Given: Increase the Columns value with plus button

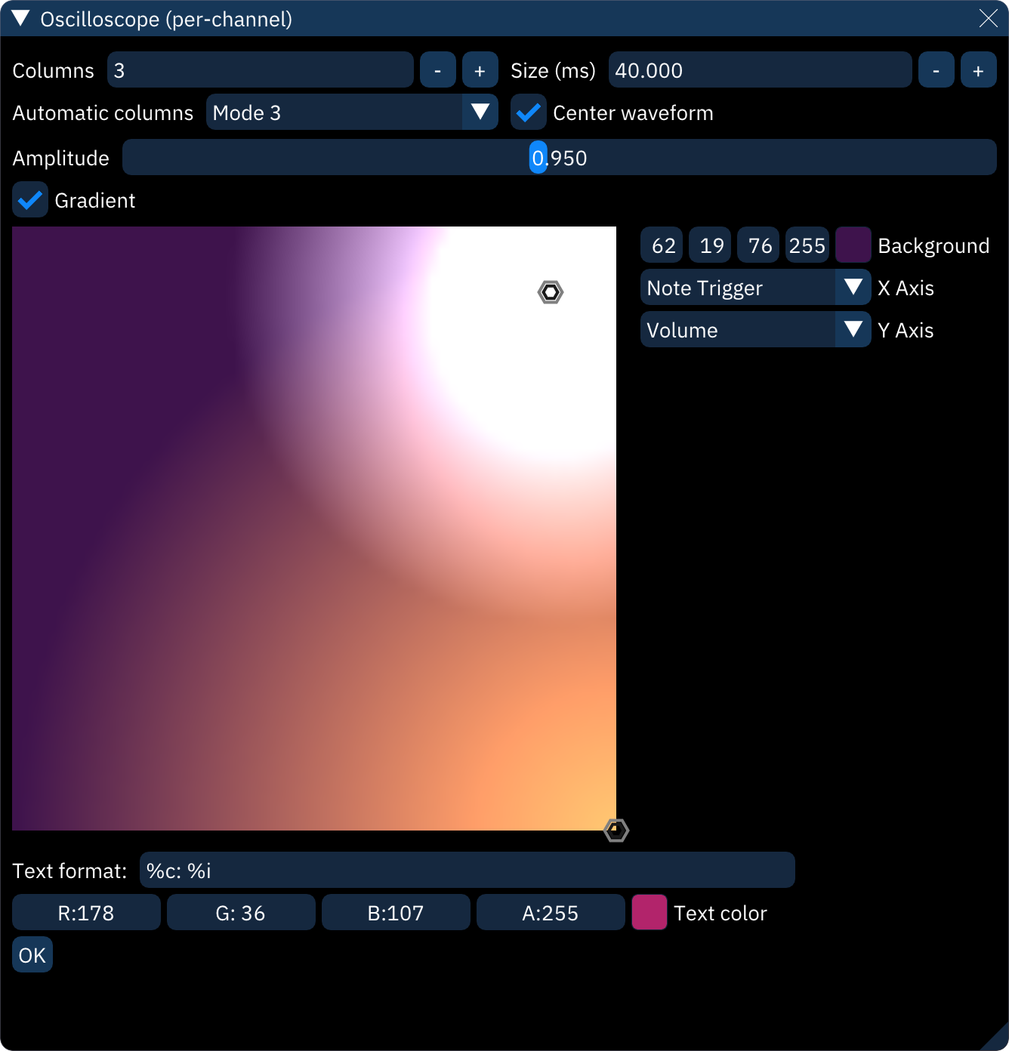Looking at the screenshot, I should click(x=480, y=70).
